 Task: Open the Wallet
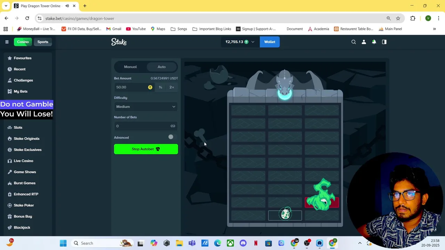coord(269,42)
